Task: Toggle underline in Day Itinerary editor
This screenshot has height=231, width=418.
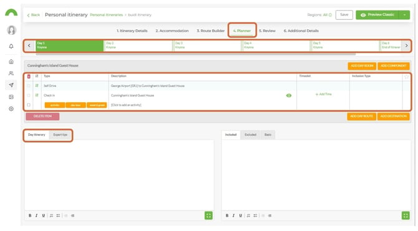Action: point(43,215)
